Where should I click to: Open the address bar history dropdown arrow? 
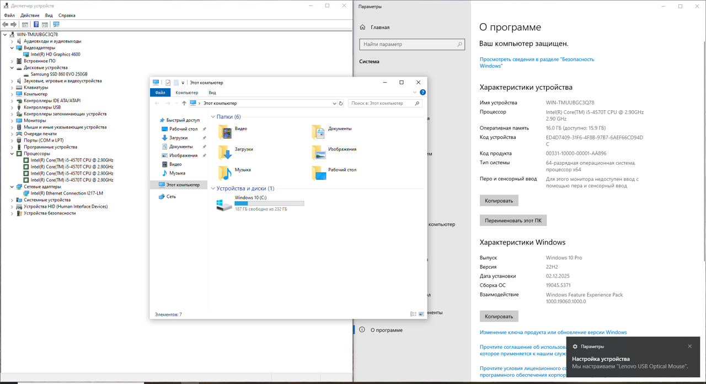334,104
